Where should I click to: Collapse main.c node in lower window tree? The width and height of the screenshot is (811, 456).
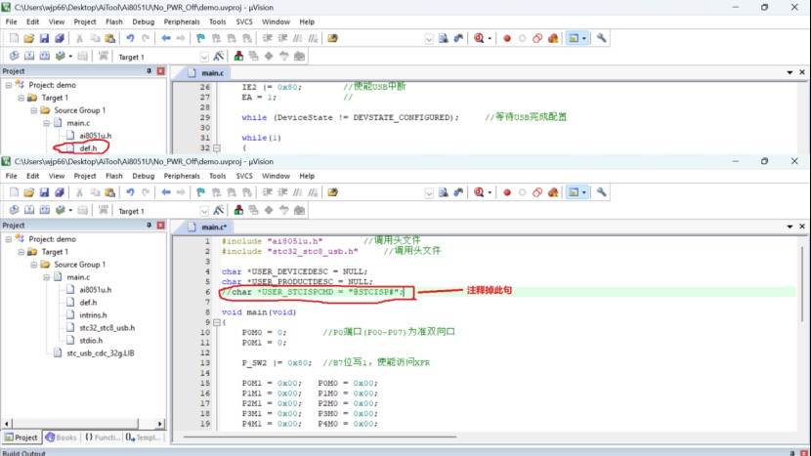coord(47,277)
